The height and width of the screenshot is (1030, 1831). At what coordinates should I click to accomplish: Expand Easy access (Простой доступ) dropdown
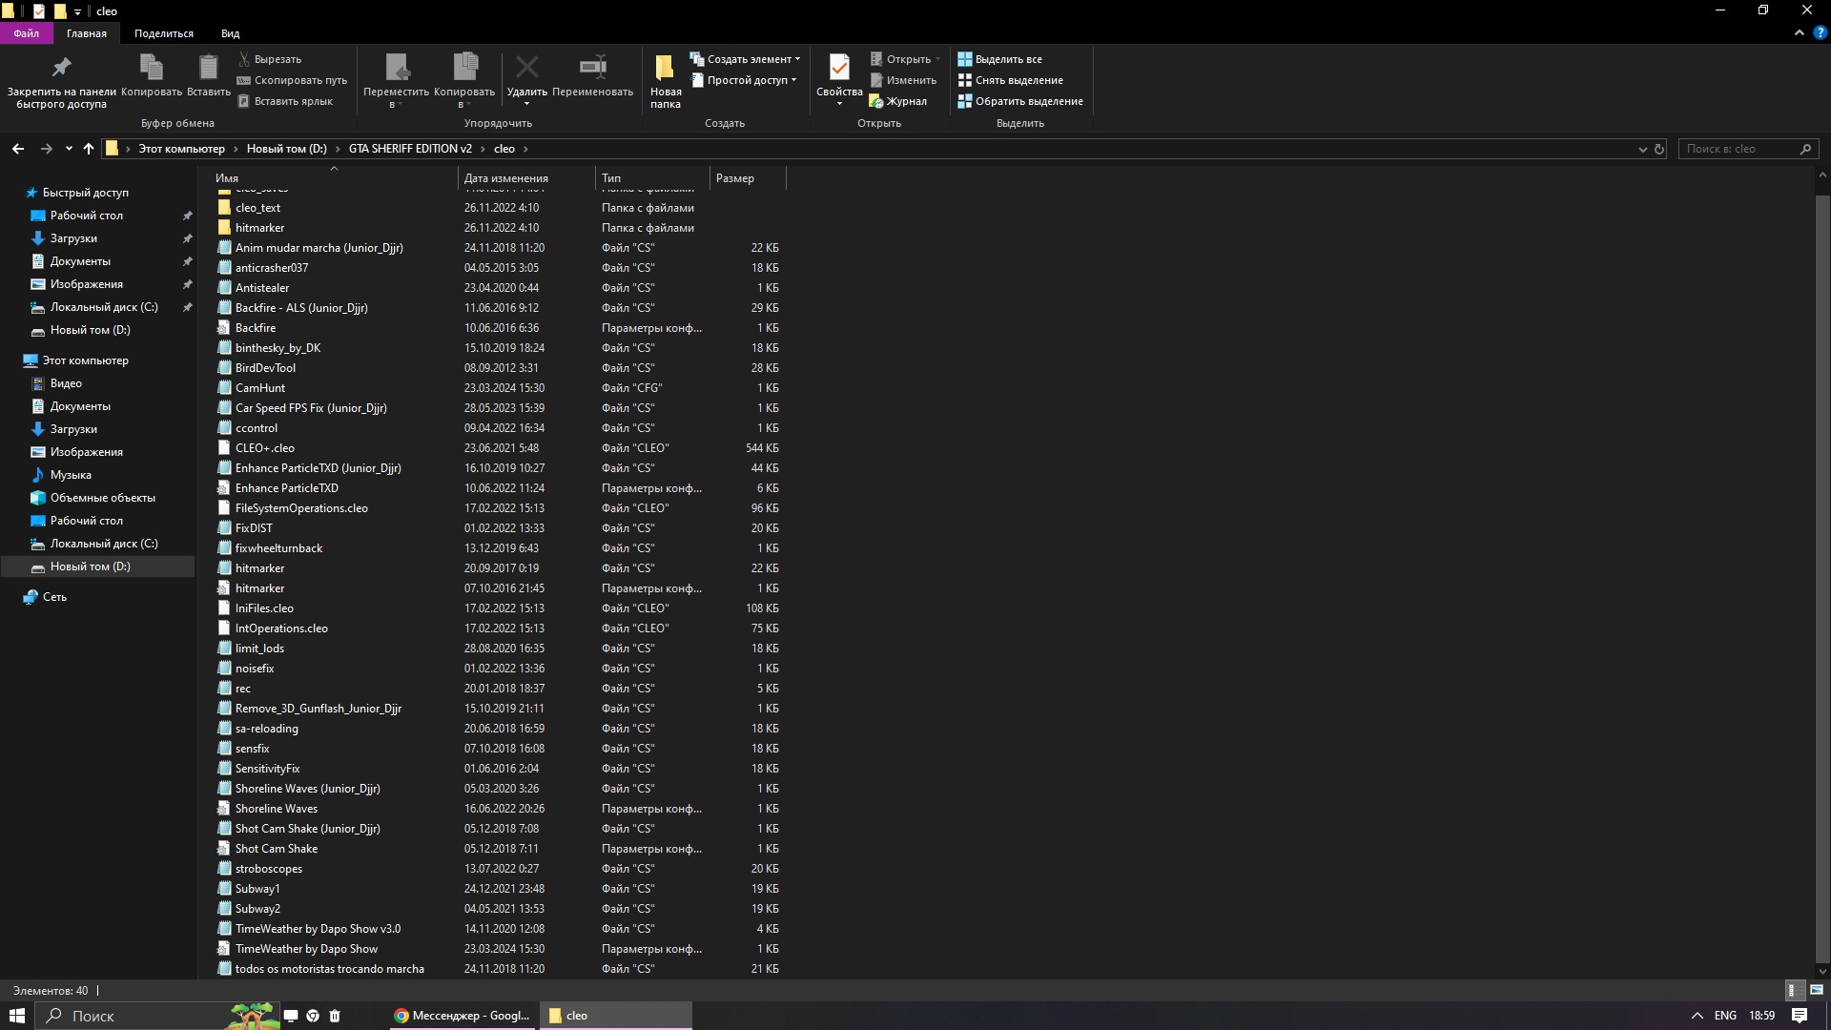[x=744, y=80]
